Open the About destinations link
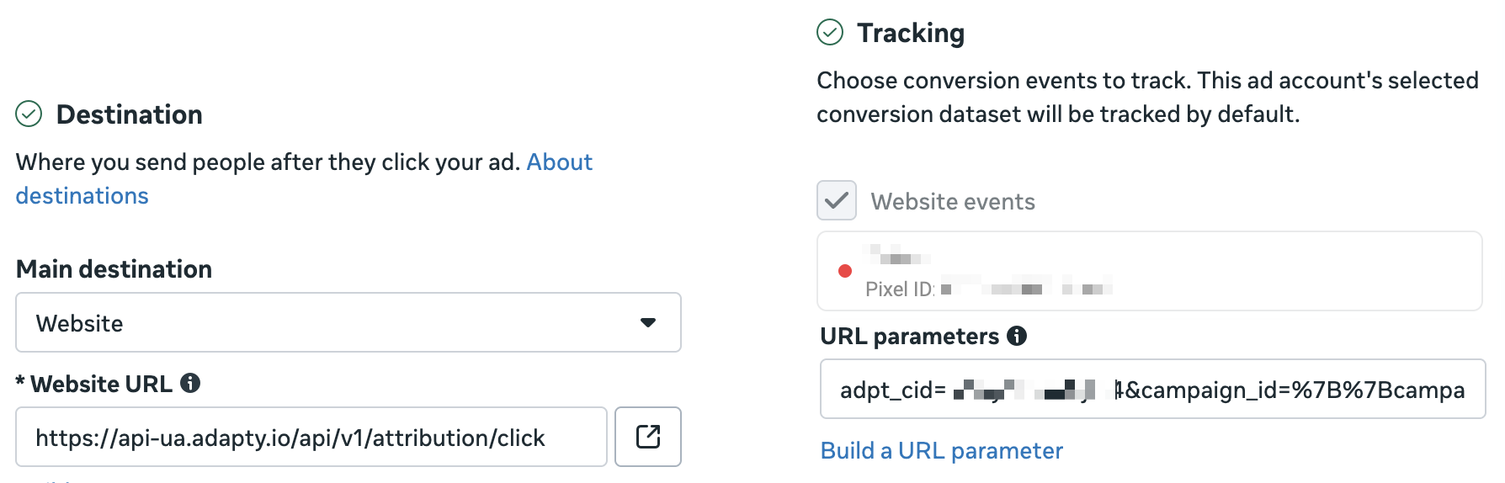The image size is (1505, 483). click(x=559, y=162)
